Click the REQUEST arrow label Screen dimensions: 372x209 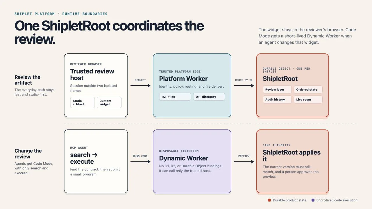tap(140, 80)
